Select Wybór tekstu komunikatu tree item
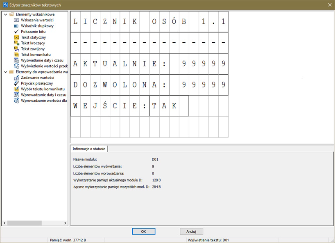 coord(43,89)
